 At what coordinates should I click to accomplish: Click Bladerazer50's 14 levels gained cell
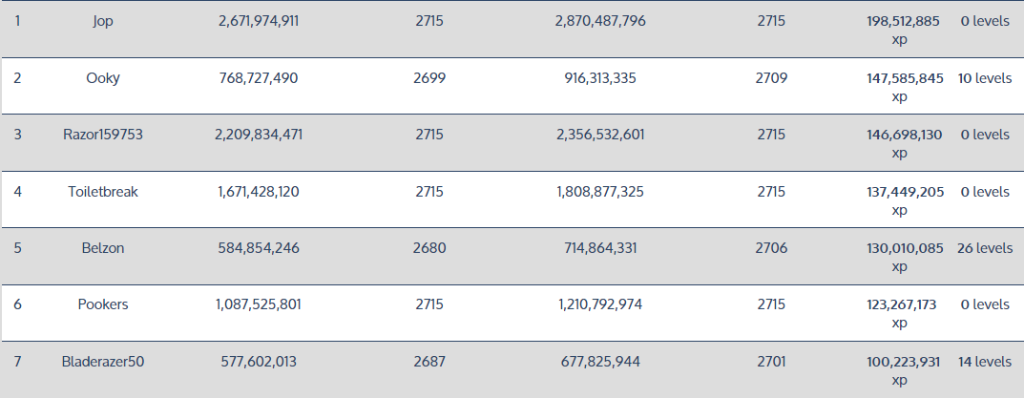(x=984, y=362)
